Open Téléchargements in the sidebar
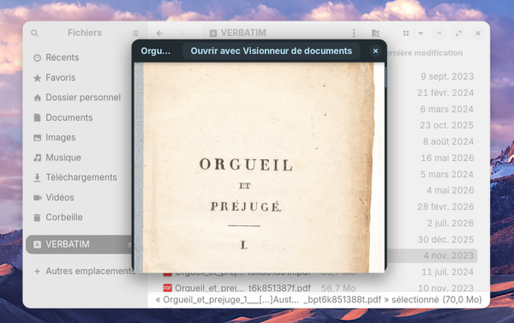This screenshot has height=323, width=514. click(78, 177)
